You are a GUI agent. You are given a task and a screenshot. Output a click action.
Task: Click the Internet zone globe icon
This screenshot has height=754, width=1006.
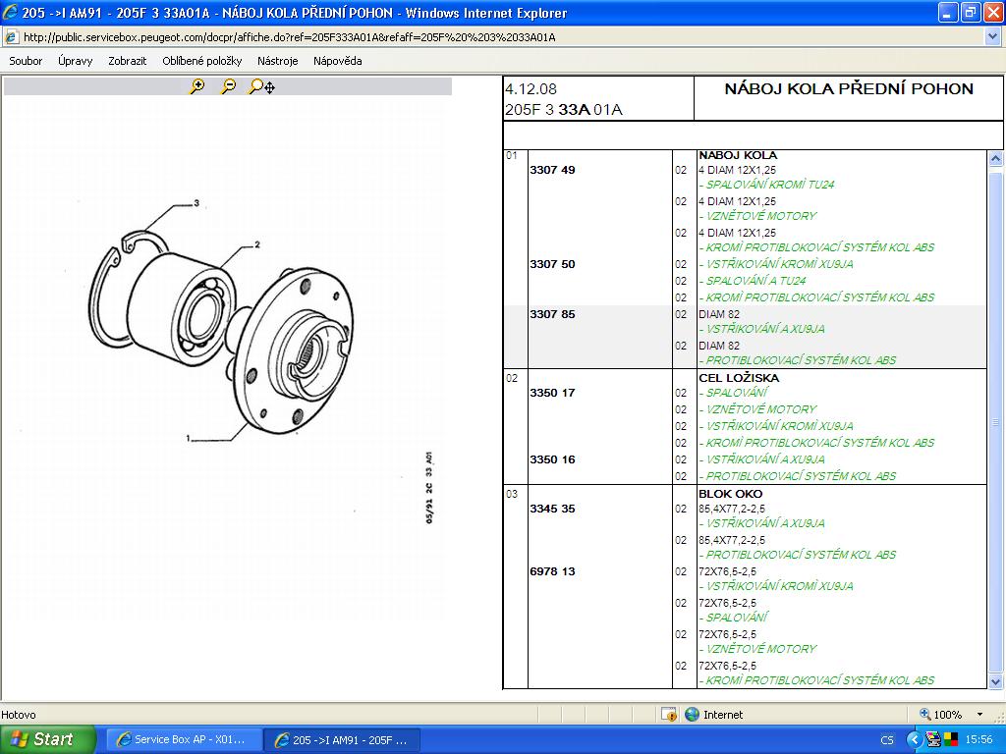(x=692, y=715)
